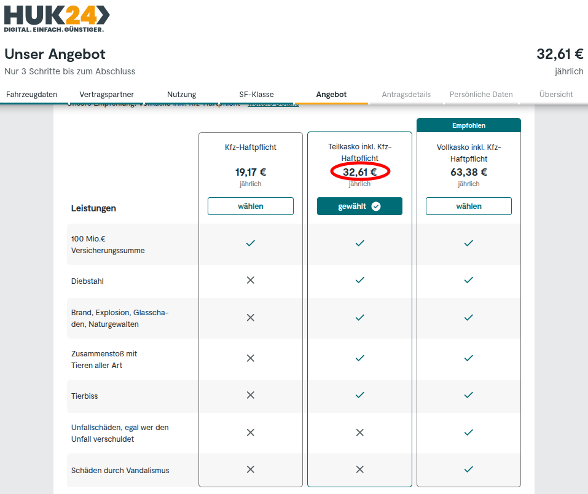Image resolution: width=588 pixels, height=494 pixels.
Task: Click Tierbiss checkmark in Vollkasko column
Action: coord(469,395)
